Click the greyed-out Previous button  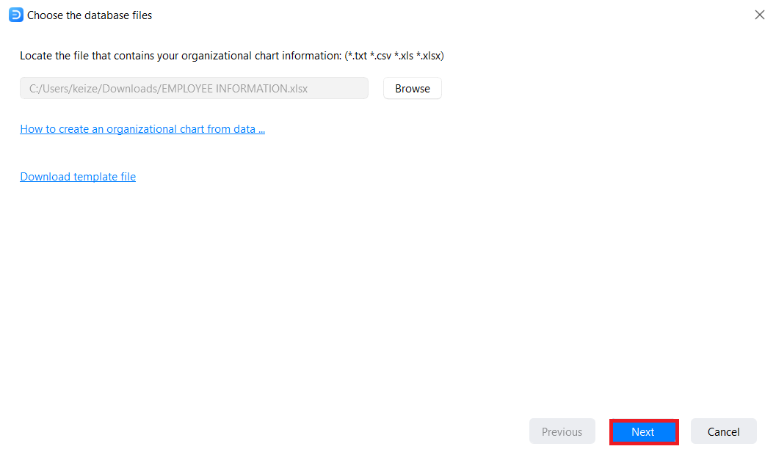click(562, 432)
